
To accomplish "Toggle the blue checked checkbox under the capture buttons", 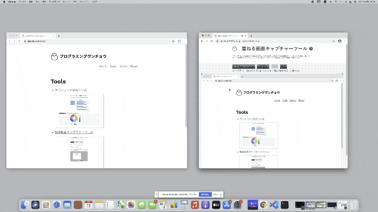I will click(x=260, y=71).
